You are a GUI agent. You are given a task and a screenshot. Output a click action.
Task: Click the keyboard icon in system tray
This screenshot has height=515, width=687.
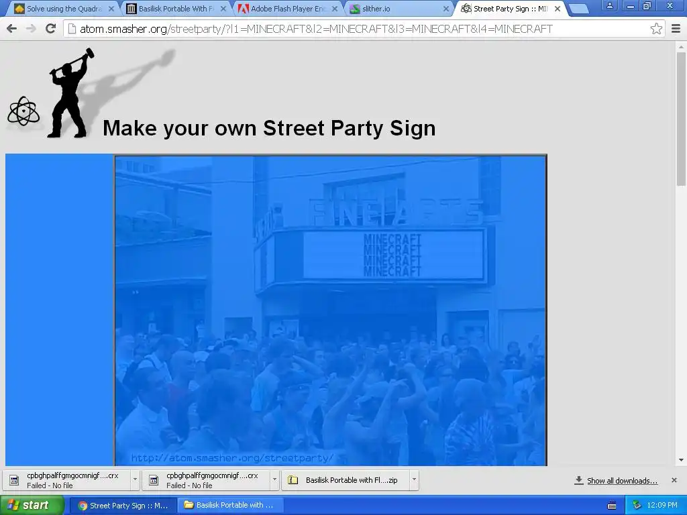[x=612, y=506]
